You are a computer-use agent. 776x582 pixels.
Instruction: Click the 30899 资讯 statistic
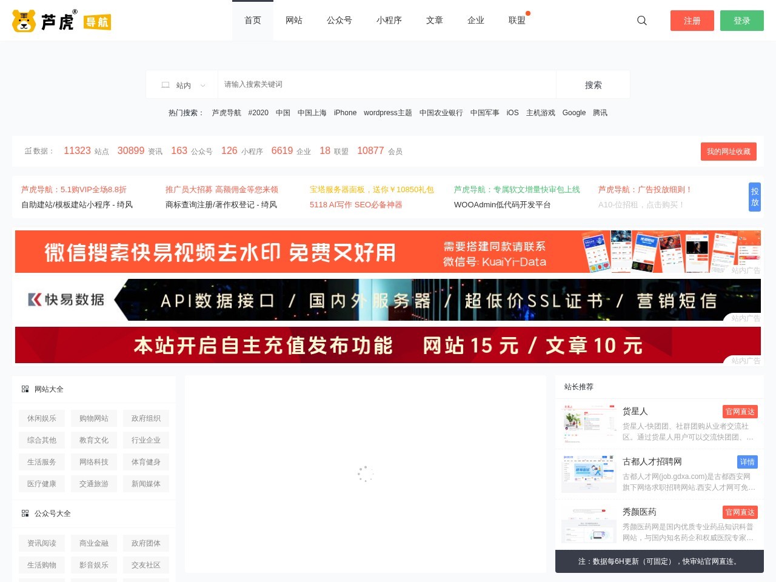[140, 151]
